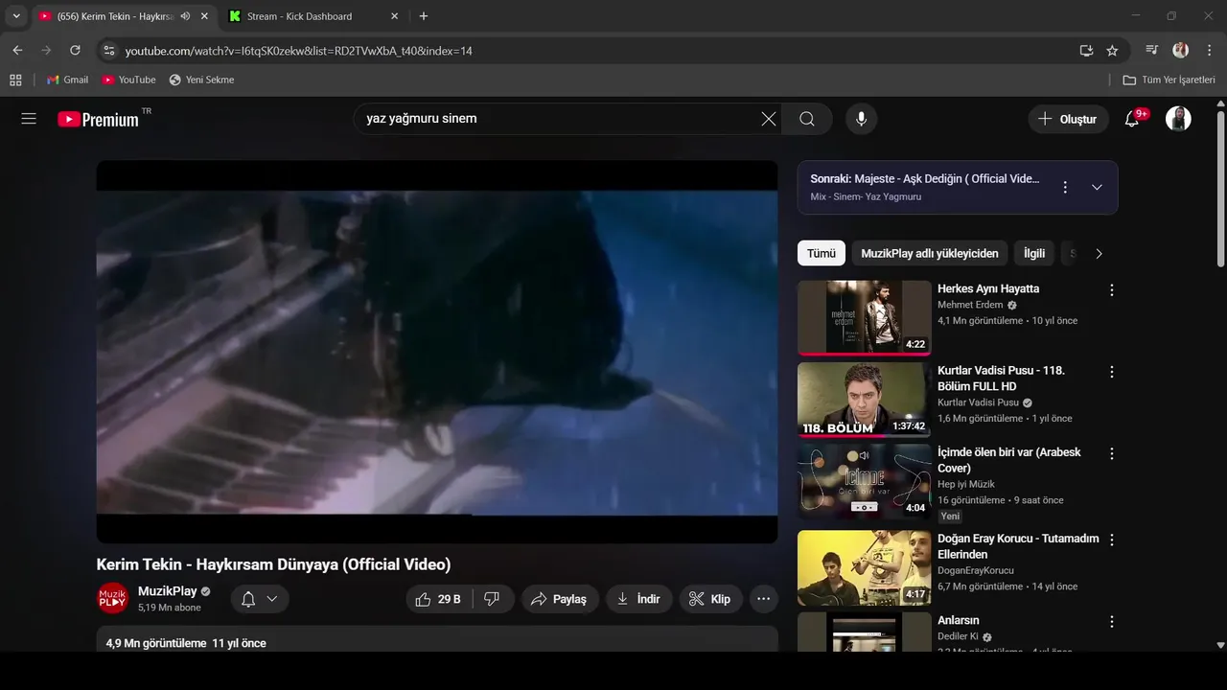This screenshot has width=1227, height=690.
Task: Open the notifications bell
Action: (x=1132, y=119)
